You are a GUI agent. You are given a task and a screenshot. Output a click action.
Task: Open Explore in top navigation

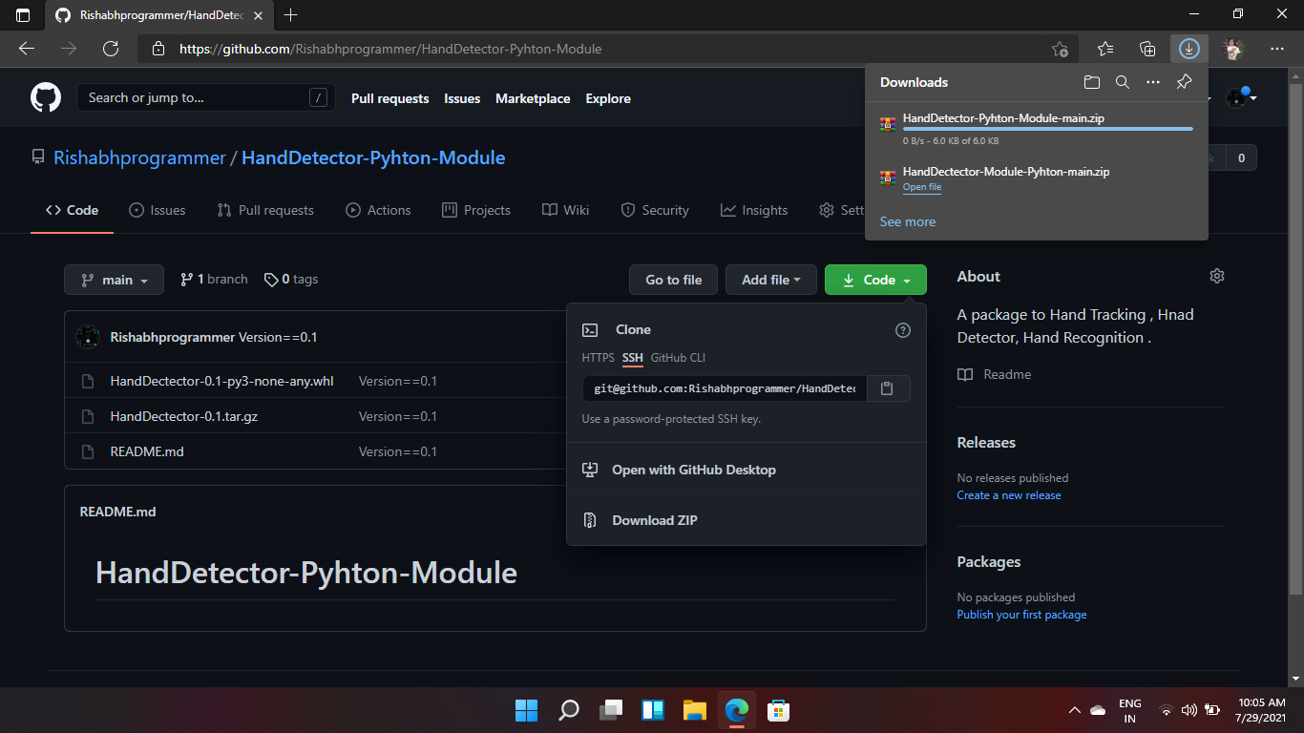coord(608,98)
